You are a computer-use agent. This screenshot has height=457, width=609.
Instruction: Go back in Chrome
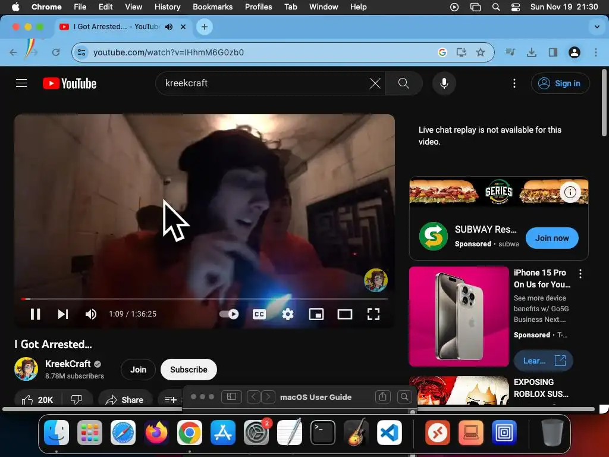click(x=13, y=52)
